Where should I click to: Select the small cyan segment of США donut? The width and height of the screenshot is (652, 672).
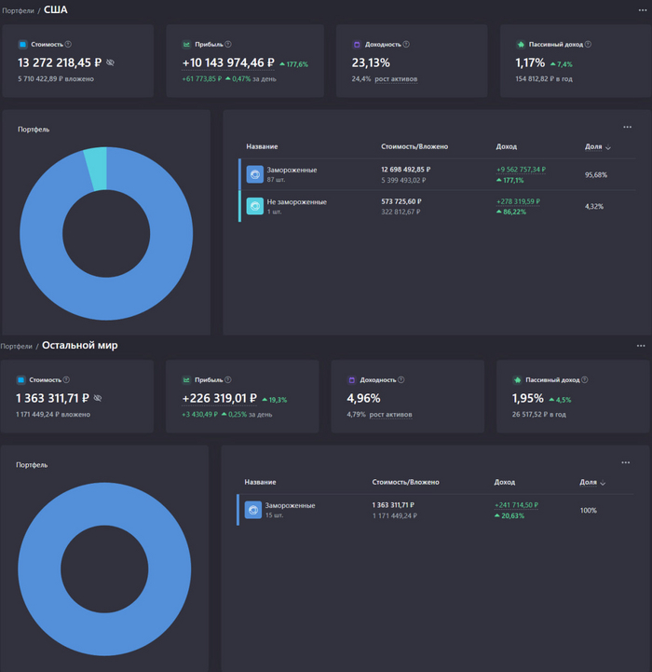[x=96, y=168]
